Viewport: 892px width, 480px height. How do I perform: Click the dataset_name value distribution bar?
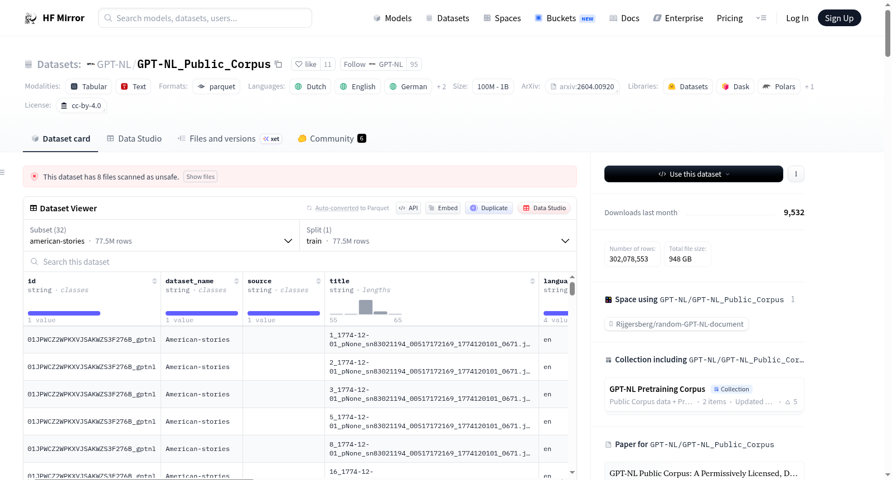202,313
